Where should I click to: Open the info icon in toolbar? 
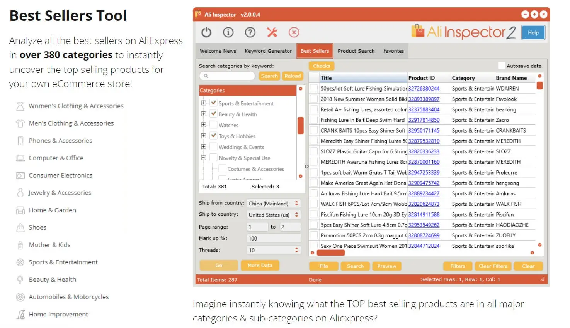click(228, 32)
